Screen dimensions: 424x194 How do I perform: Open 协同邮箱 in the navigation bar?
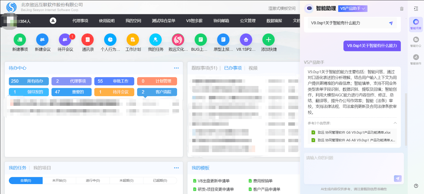pyautogui.click(x=221, y=21)
